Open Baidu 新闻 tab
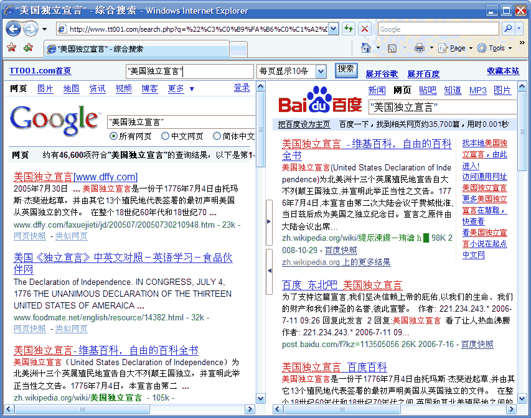The height and width of the screenshot is (418, 531). click(377, 90)
